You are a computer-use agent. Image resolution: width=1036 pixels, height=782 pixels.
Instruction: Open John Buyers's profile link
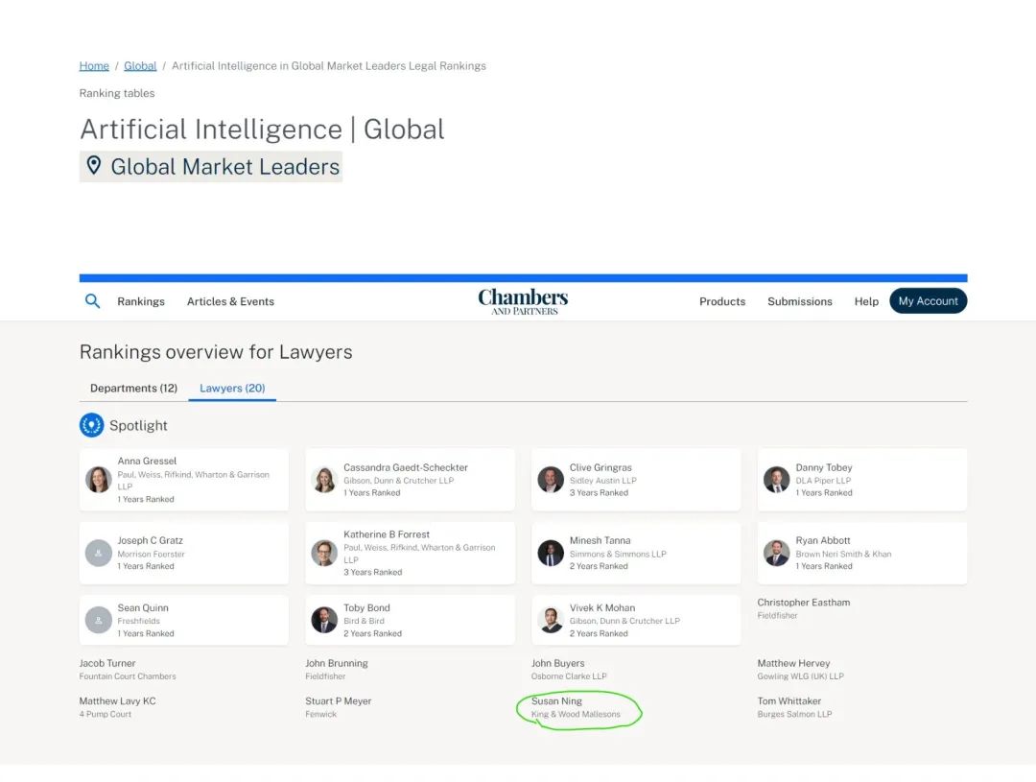click(x=557, y=663)
